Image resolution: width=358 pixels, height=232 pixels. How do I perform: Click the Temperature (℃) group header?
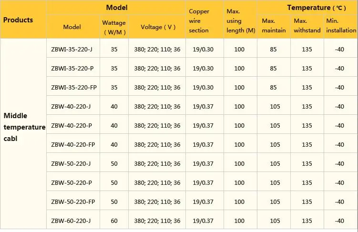click(x=317, y=8)
